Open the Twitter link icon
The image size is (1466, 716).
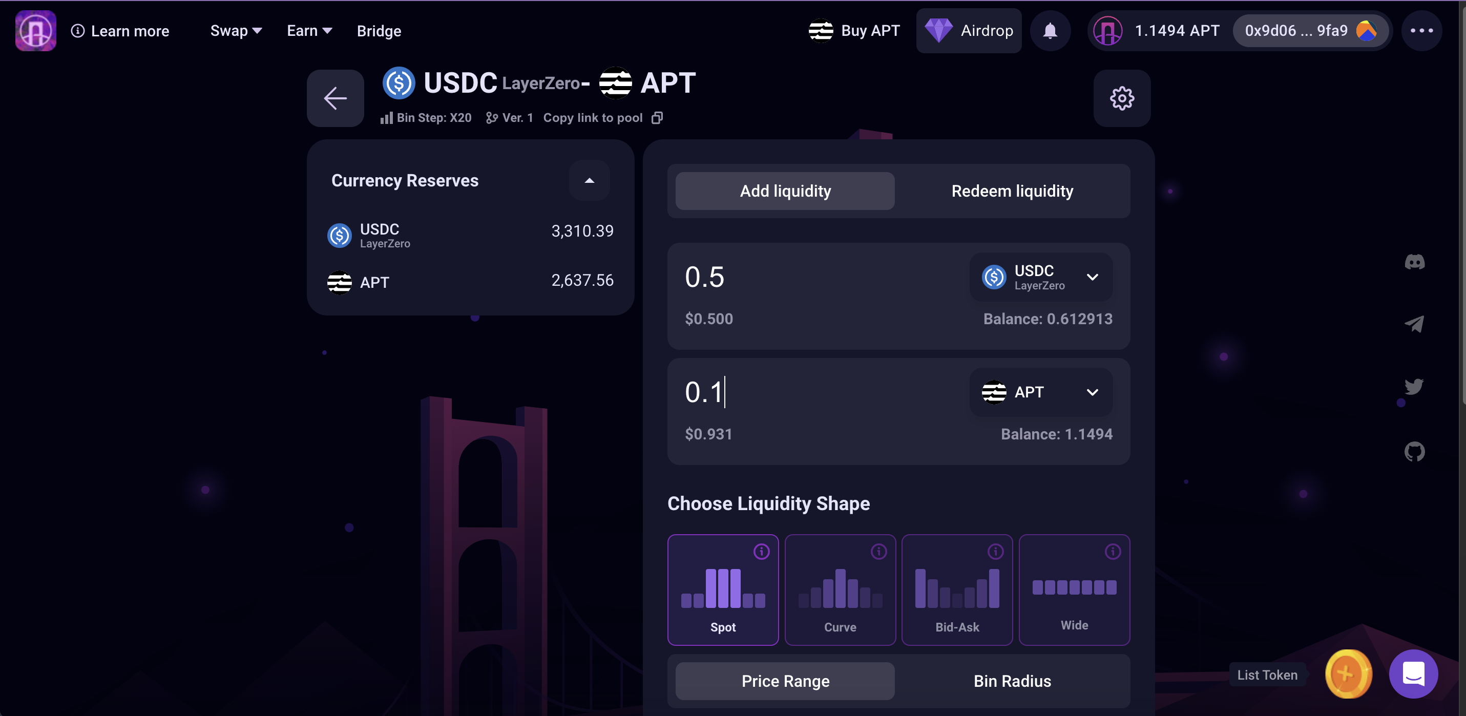1414,387
